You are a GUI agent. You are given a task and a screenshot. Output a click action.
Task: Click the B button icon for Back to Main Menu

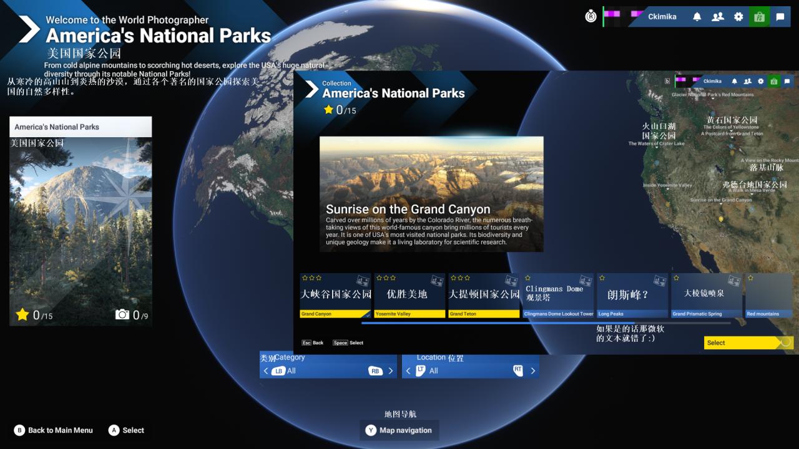19,430
